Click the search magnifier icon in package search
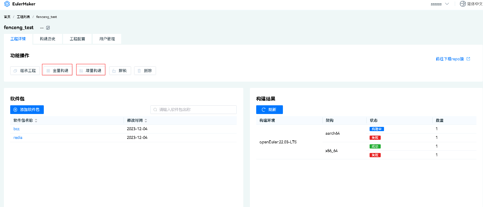Viewport: 483px width, 207px height. click(155, 110)
